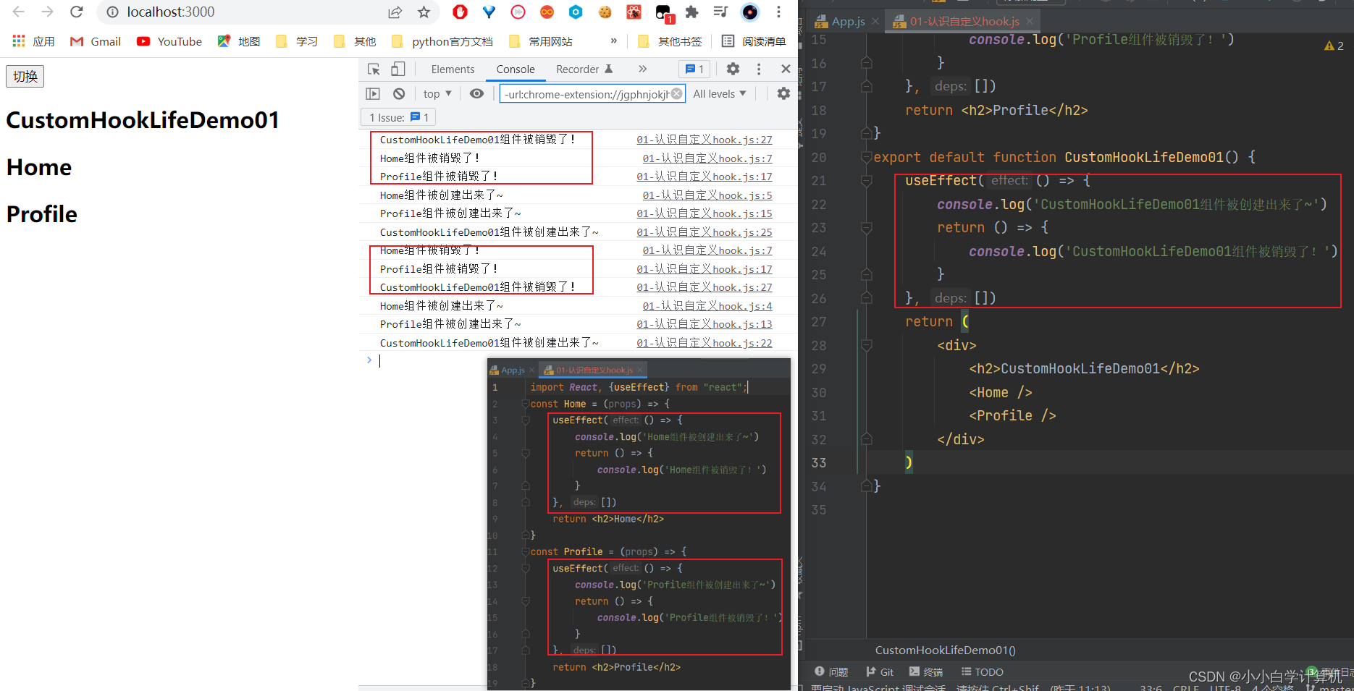Open the DevTools customize kebab menu
Viewport: 1354px width, 691px height.
[x=759, y=69]
